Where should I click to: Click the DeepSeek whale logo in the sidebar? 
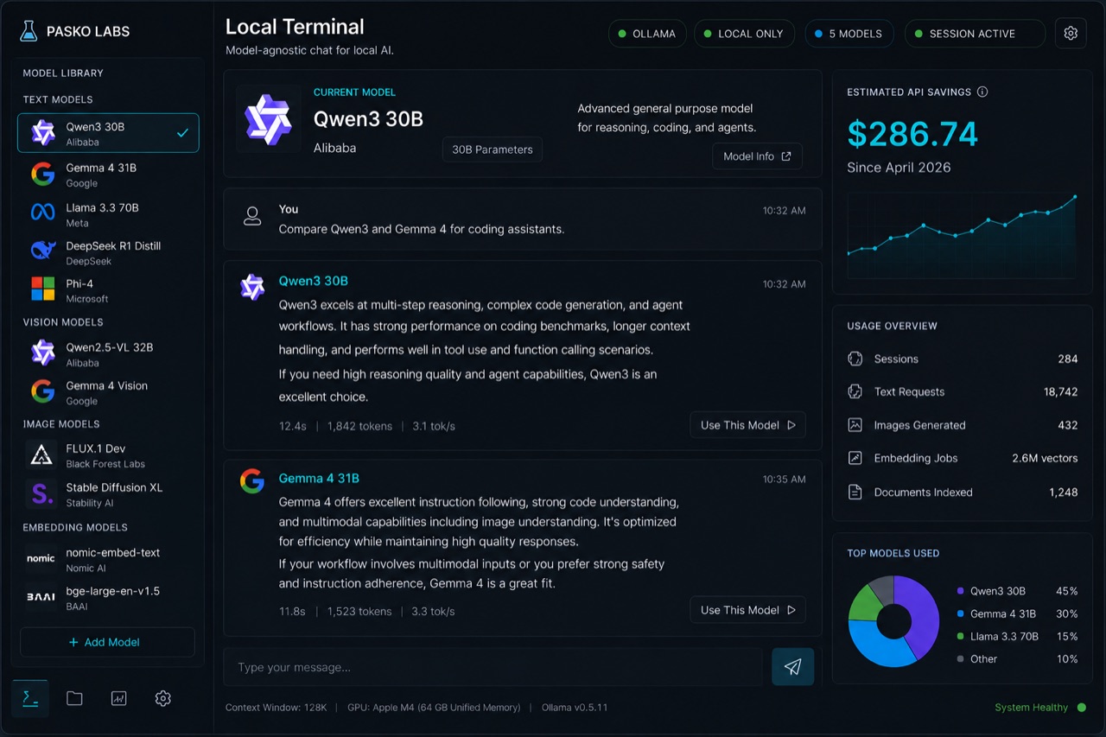click(x=42, y=251)
